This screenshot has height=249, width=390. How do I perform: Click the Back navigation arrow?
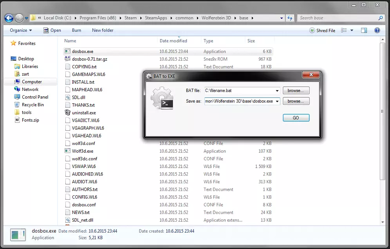pos(9,18)
